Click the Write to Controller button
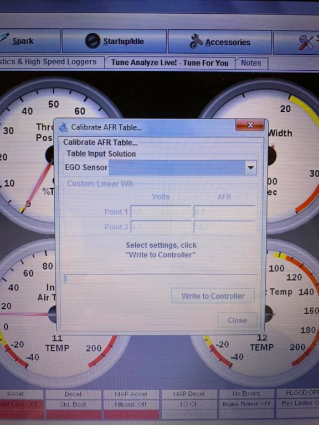The height and width of the screenshot is (425, 319). [213, 296]
